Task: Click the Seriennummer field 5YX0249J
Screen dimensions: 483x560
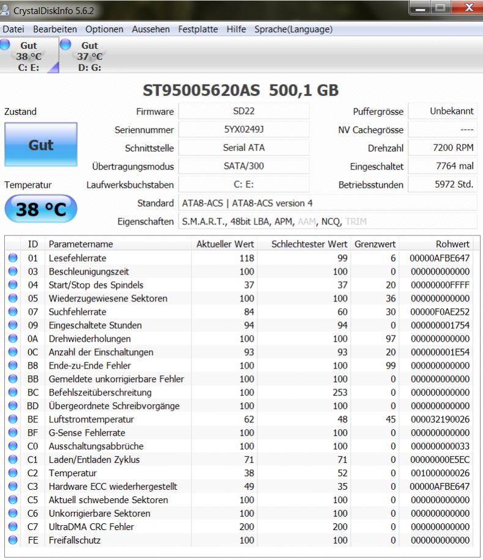Action: [244, 129]
